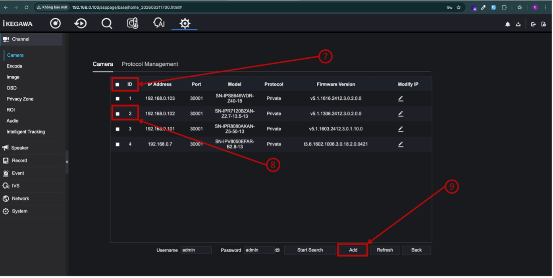553x278 pixels.
Task: Click the Username input field
Action: 196,250
